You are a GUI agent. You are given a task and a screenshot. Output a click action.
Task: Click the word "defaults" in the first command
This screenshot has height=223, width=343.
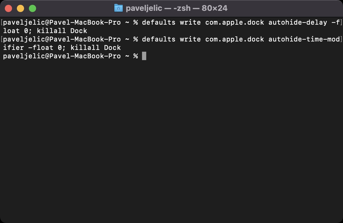click(x=159, y=22)
